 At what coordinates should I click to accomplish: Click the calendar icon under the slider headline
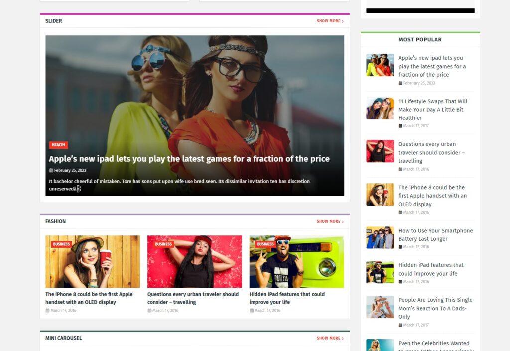[x=50, y=170]
